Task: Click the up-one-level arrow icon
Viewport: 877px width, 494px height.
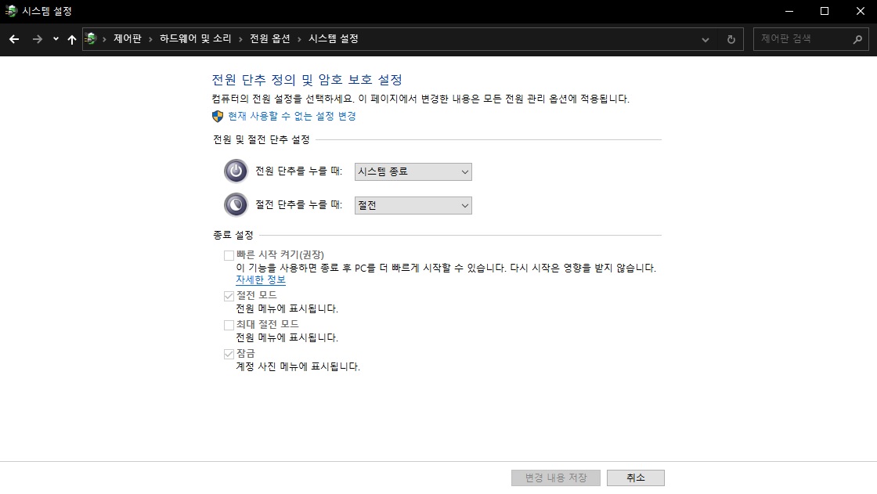Action: [x=72, y=39]
